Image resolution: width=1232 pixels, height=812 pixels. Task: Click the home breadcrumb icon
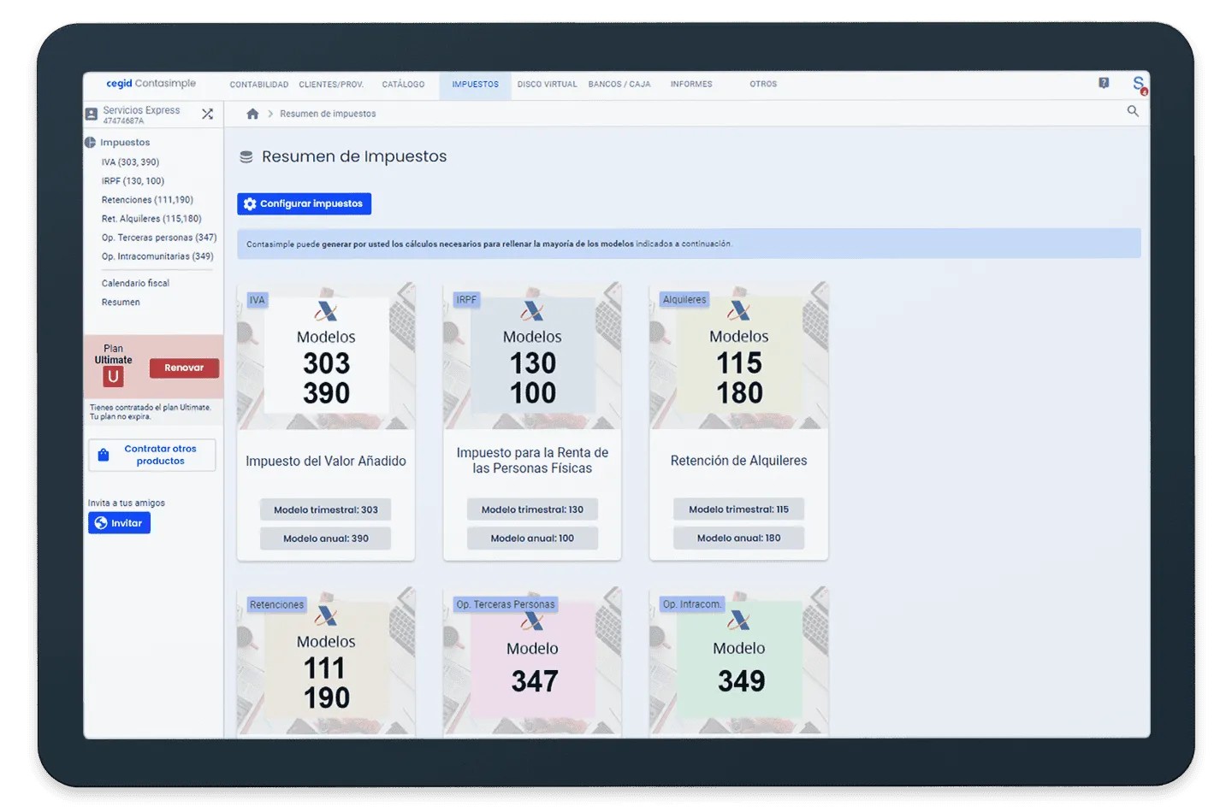[252, 114]
